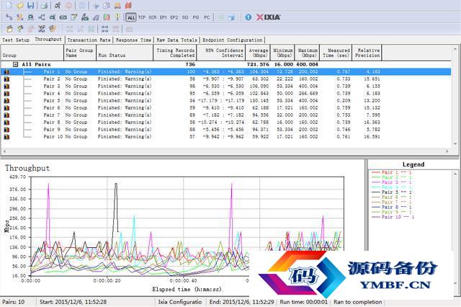Image resolution: width=461 pixels, height=307 pixels.
Task: Click the Copy icon in top toolbar
Action: click(107, 5)
